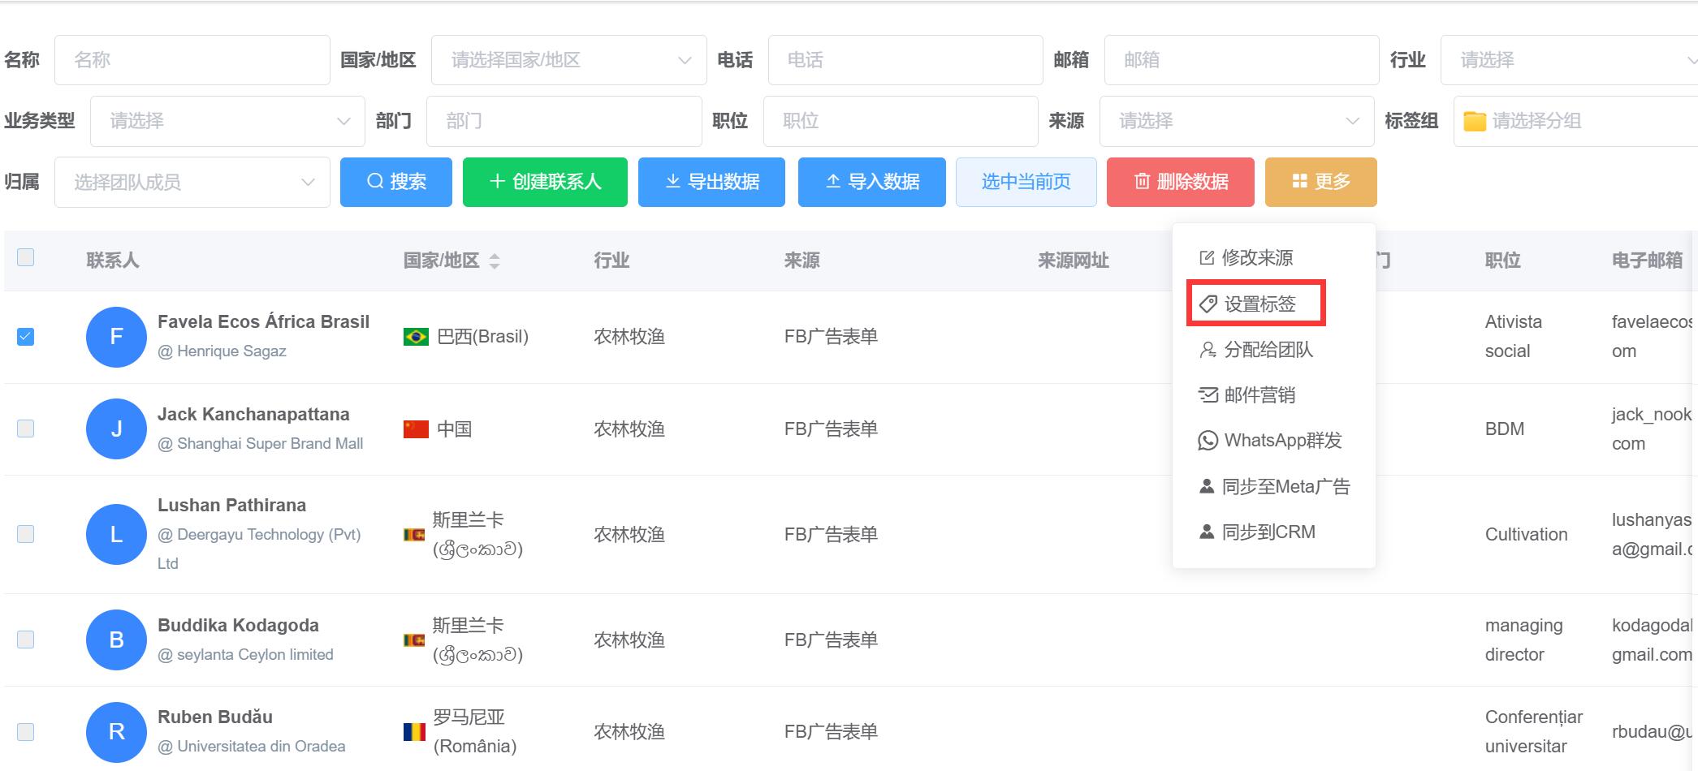
Task: Click the 搜索 search button
Action: coord(395,182)
